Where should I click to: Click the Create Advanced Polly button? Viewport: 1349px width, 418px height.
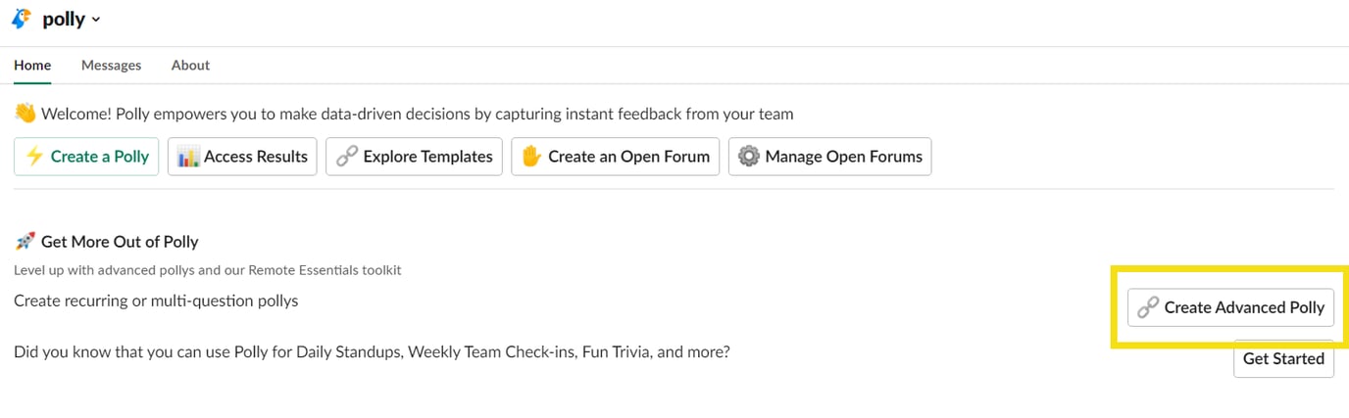point(1230,307)
